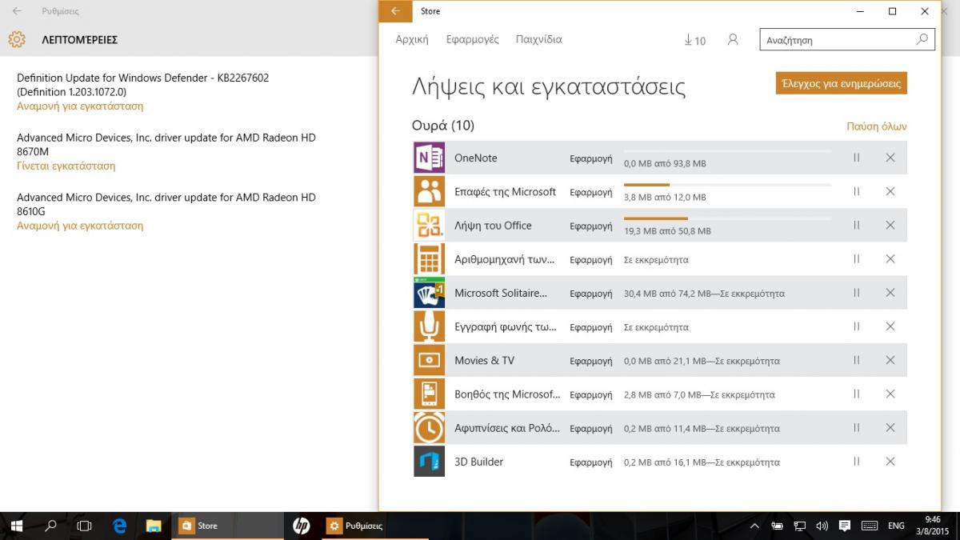Pause the OneNote download
Viewport: 960px width, 540px height.
click(857, 158)
